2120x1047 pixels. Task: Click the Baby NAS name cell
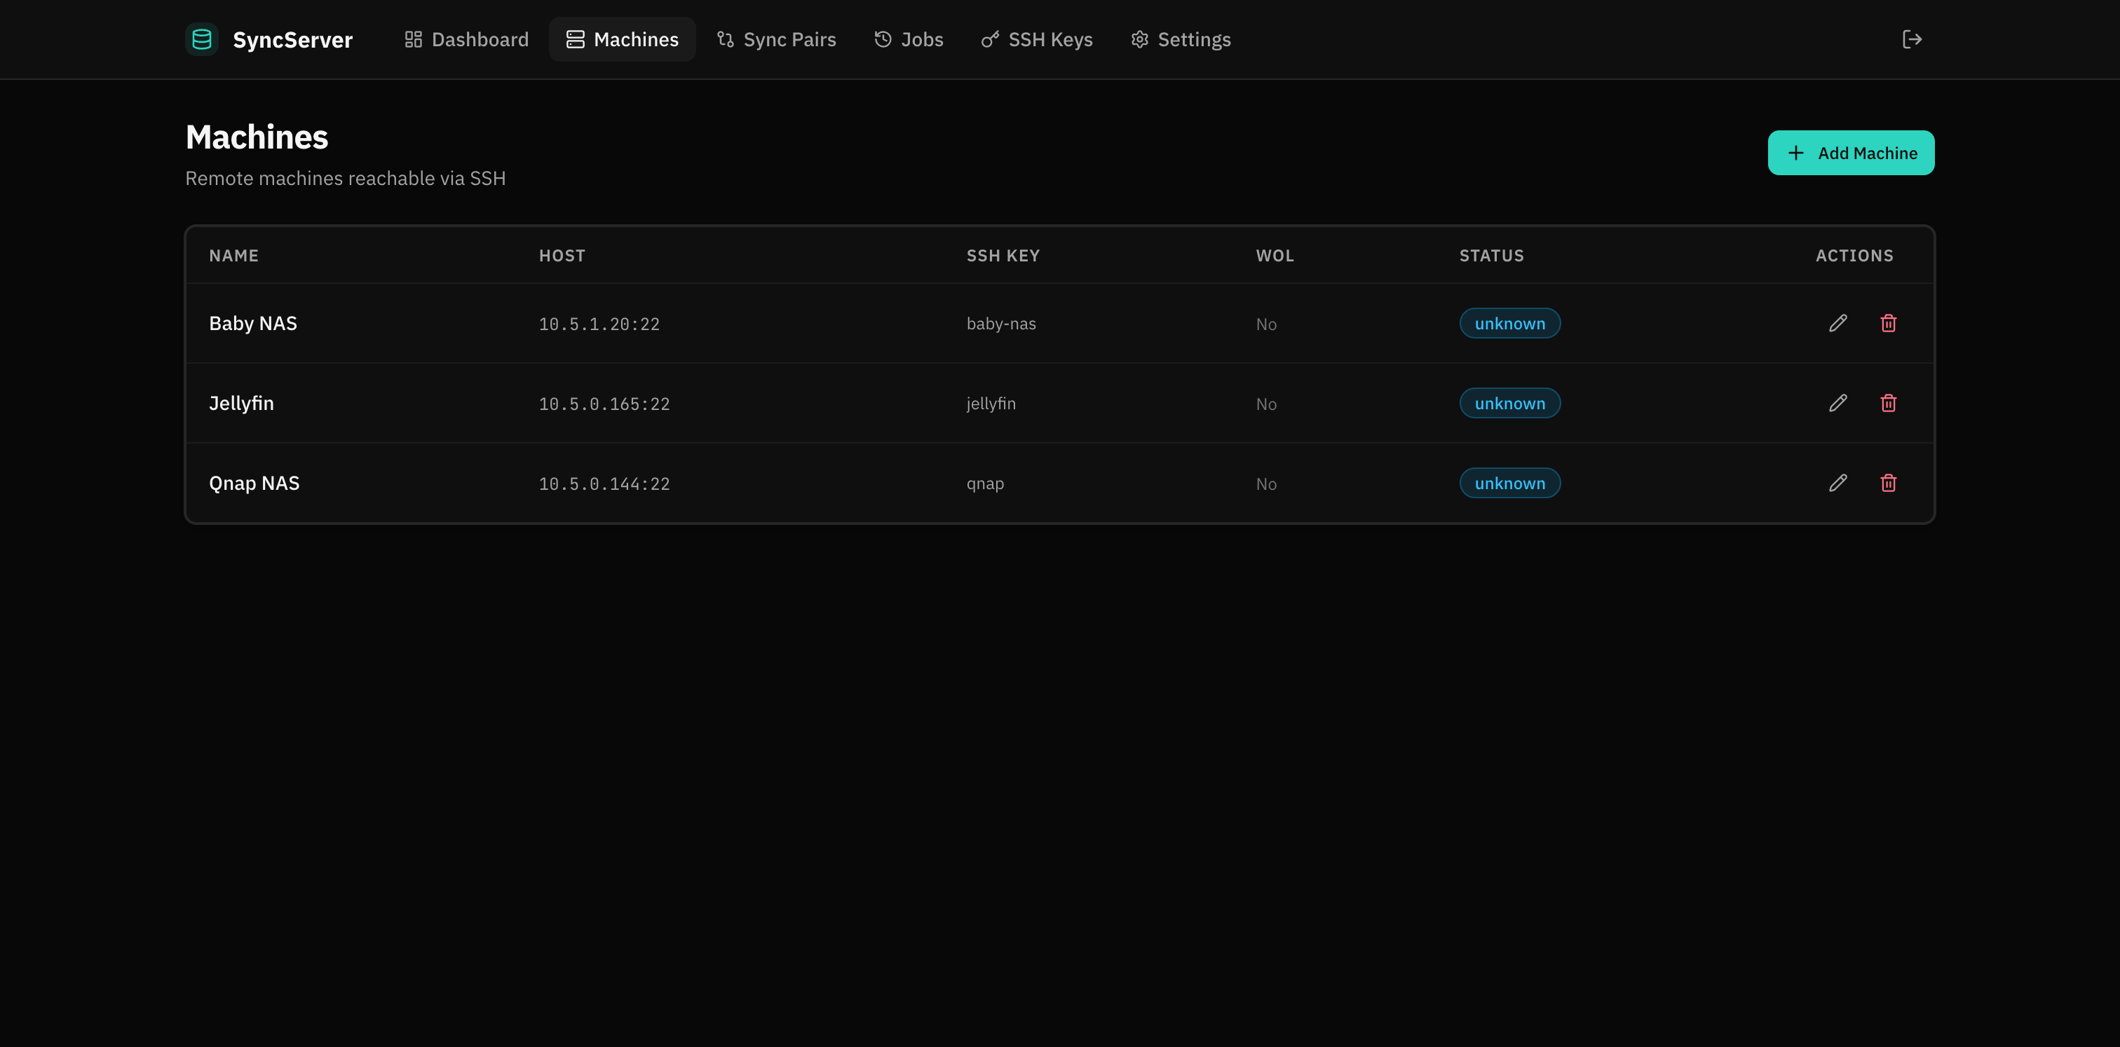[x=252, y=323]
